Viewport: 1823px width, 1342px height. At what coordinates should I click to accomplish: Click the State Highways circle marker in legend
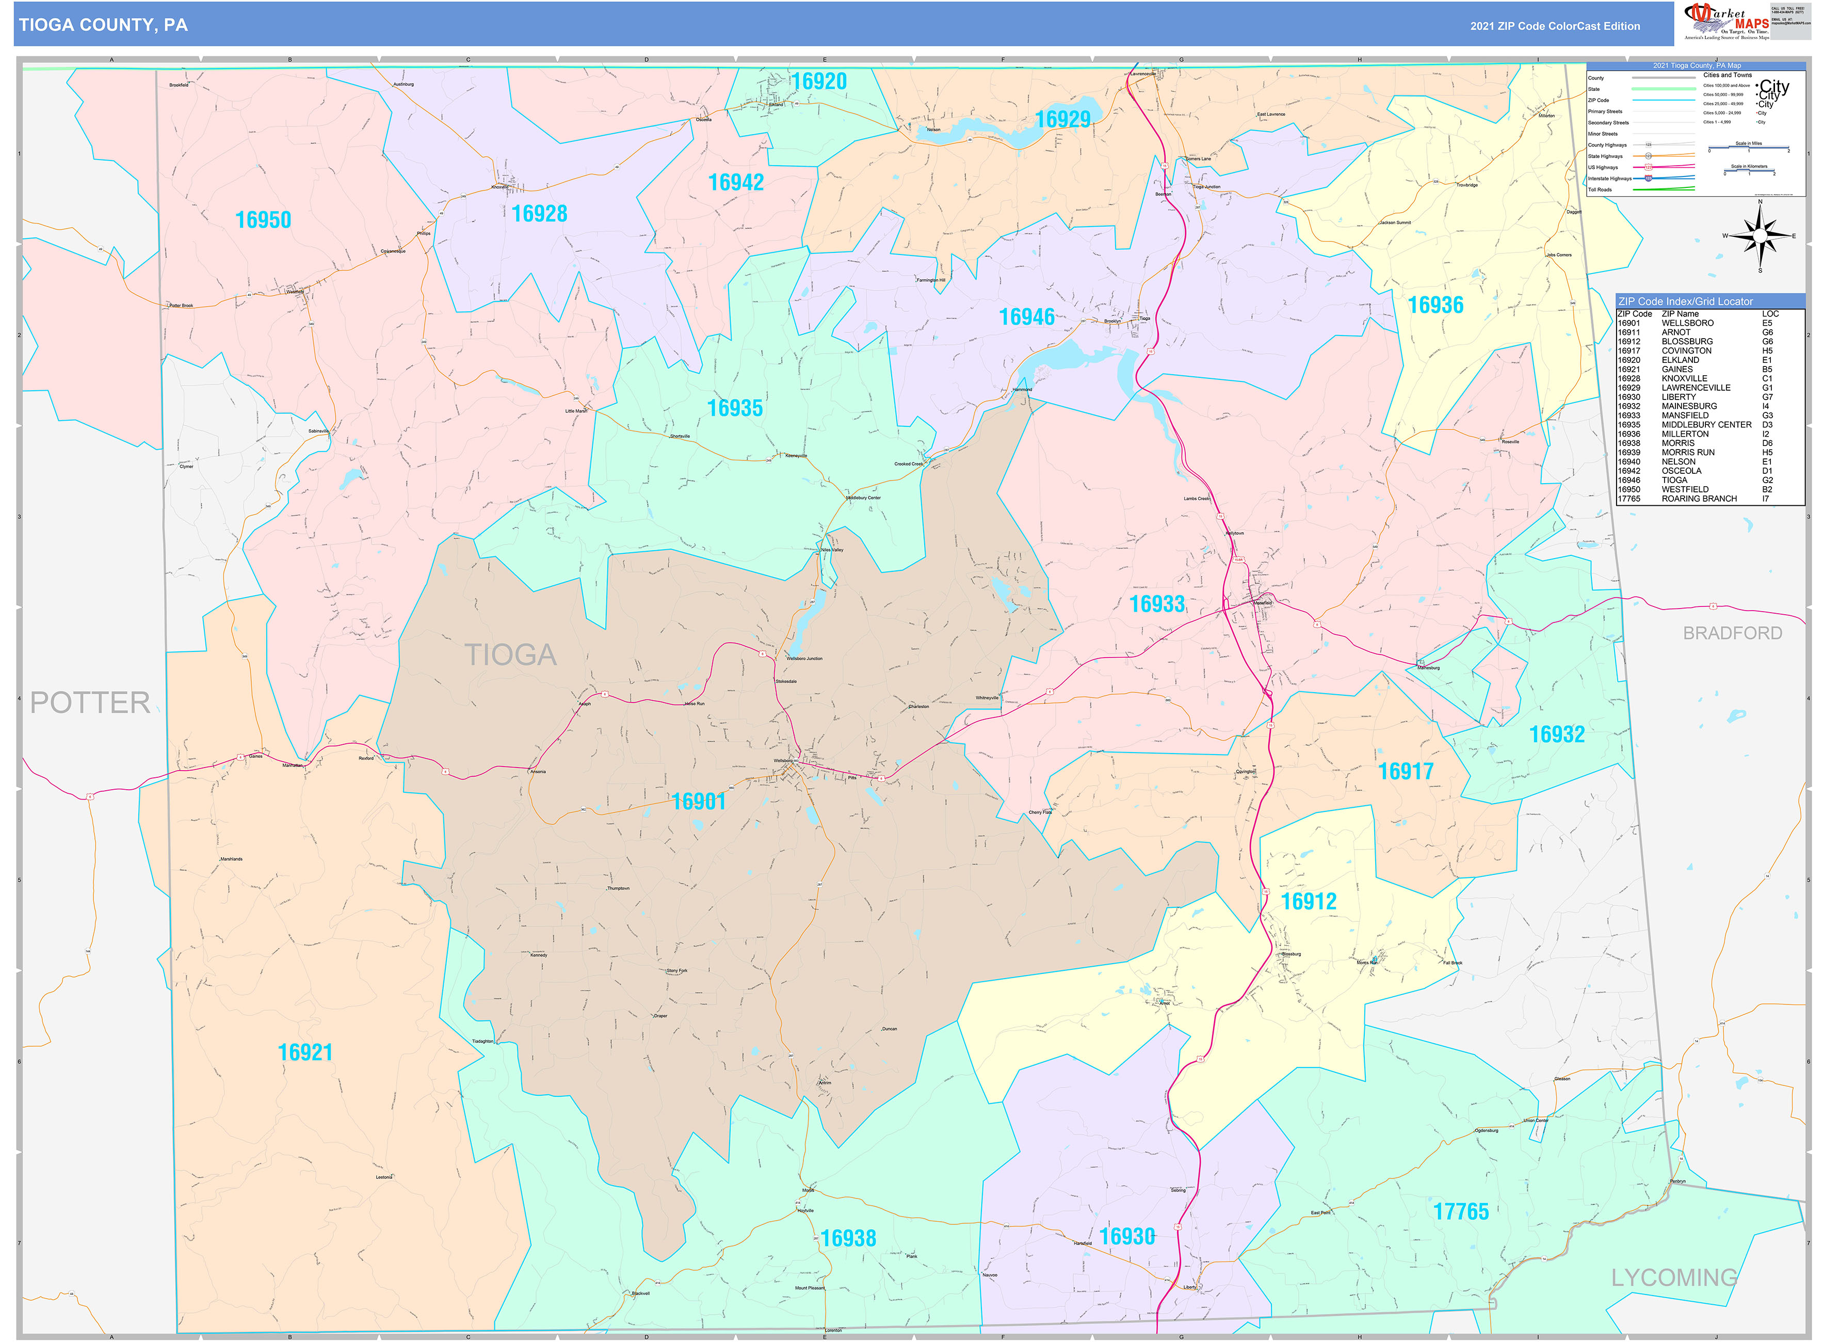pos(1649,156)
